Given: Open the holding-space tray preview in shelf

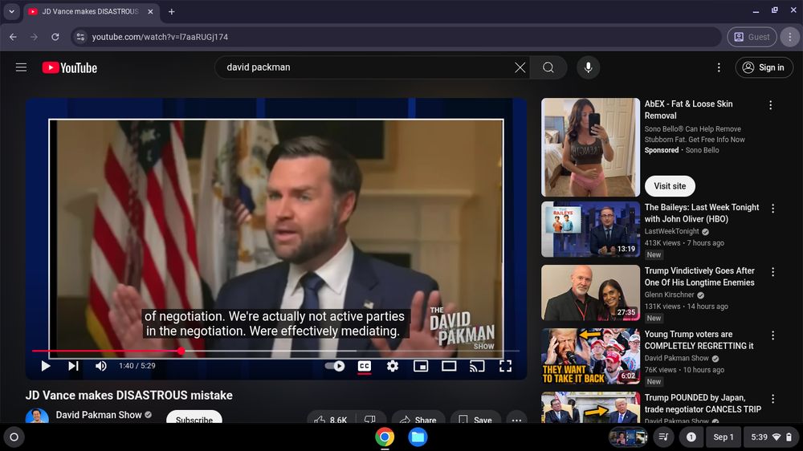Looking at the screenshot, I should 629,437.
